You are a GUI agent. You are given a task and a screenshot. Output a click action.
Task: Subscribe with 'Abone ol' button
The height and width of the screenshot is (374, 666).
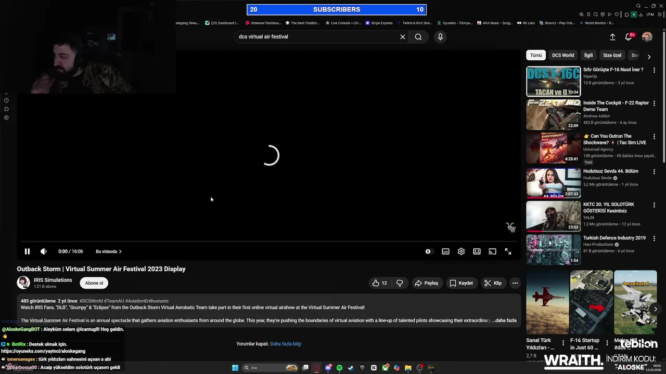pyautogui.click(x=94, y=283)
